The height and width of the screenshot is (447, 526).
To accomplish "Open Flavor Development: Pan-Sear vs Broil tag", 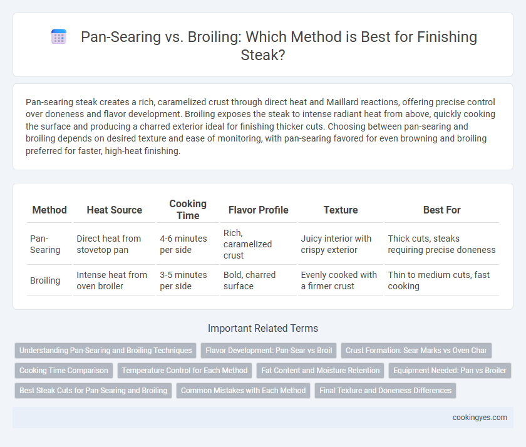I will tap(269, 351).
